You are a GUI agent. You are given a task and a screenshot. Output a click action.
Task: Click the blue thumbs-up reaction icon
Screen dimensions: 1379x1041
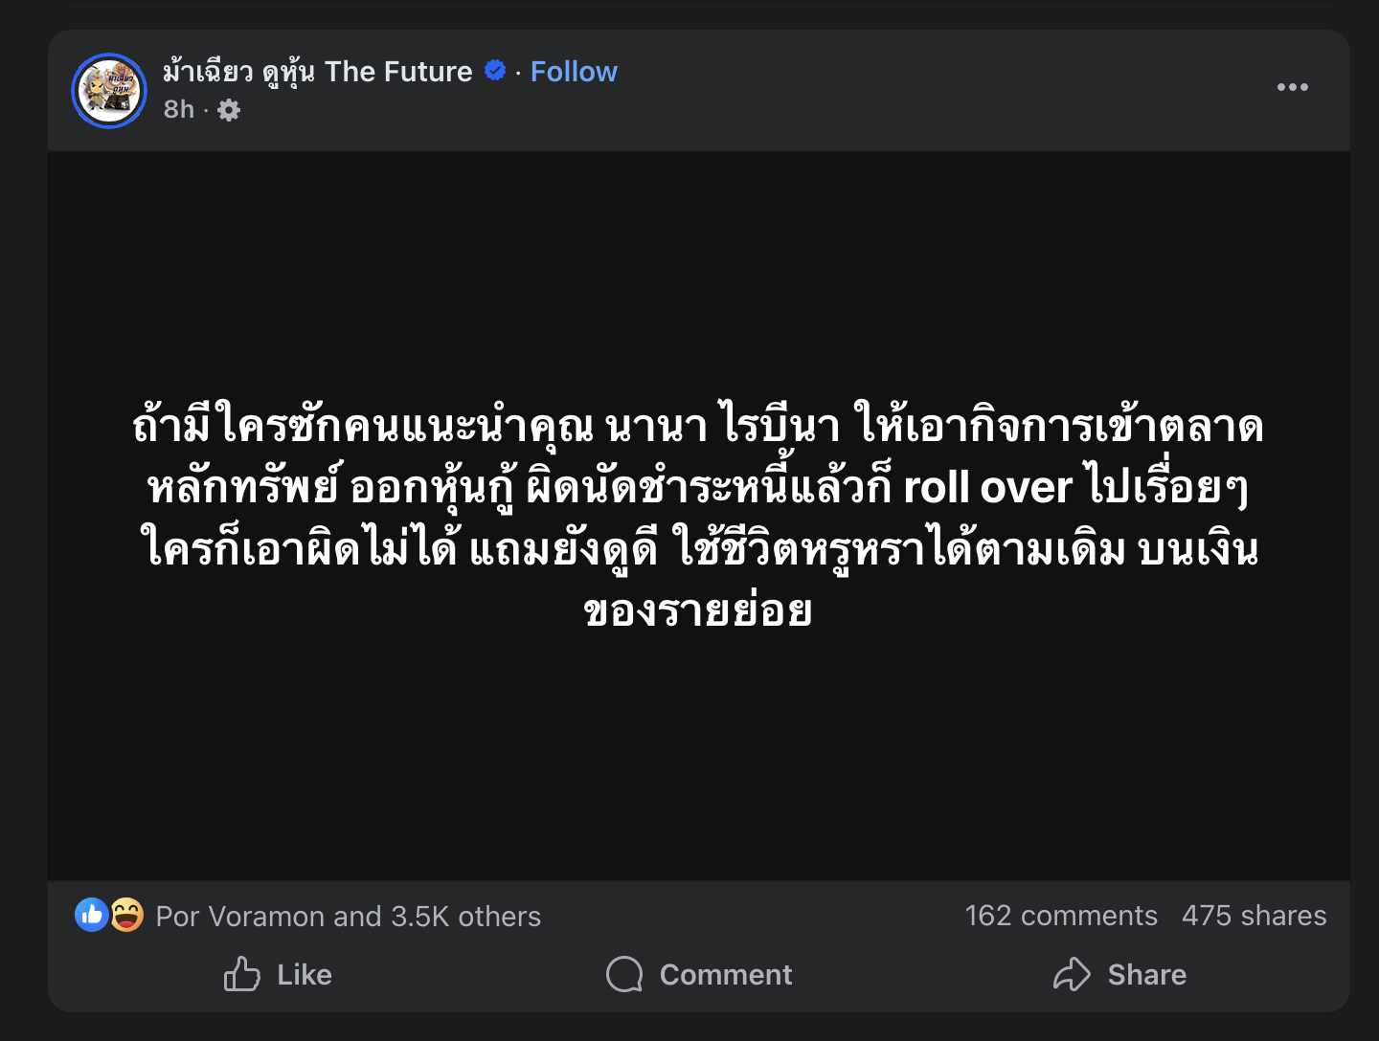[x=92, y=916]
